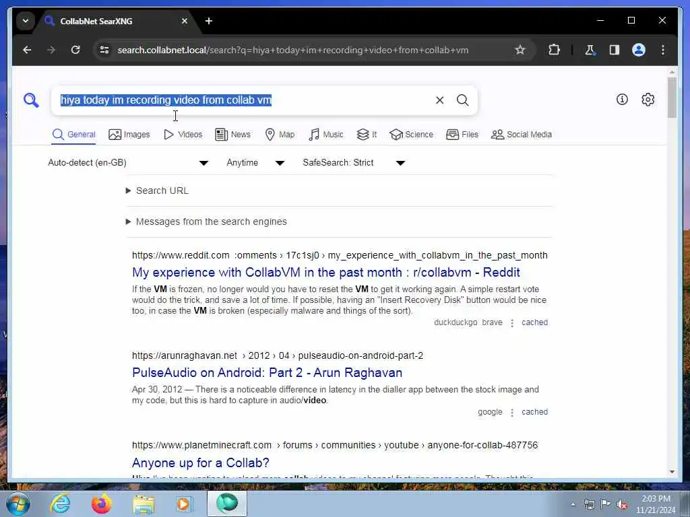The height and width of the screenshot is (517, 690).
Task: Open cached copy of Reddit result
Action: 534,322
